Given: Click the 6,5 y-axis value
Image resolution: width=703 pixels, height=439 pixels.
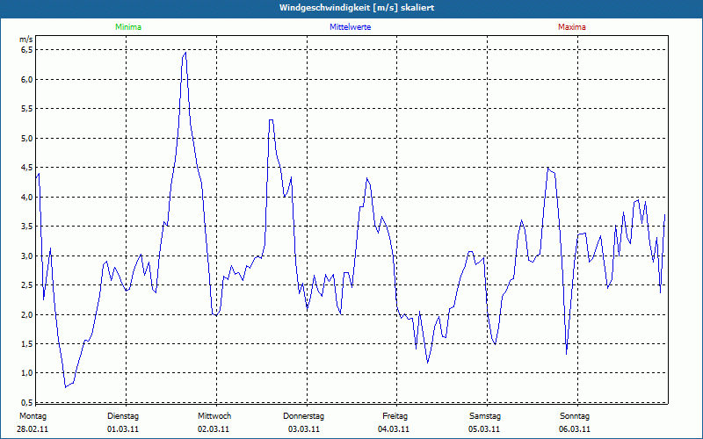Looking at the screenshot, I should tap(27, 50).
